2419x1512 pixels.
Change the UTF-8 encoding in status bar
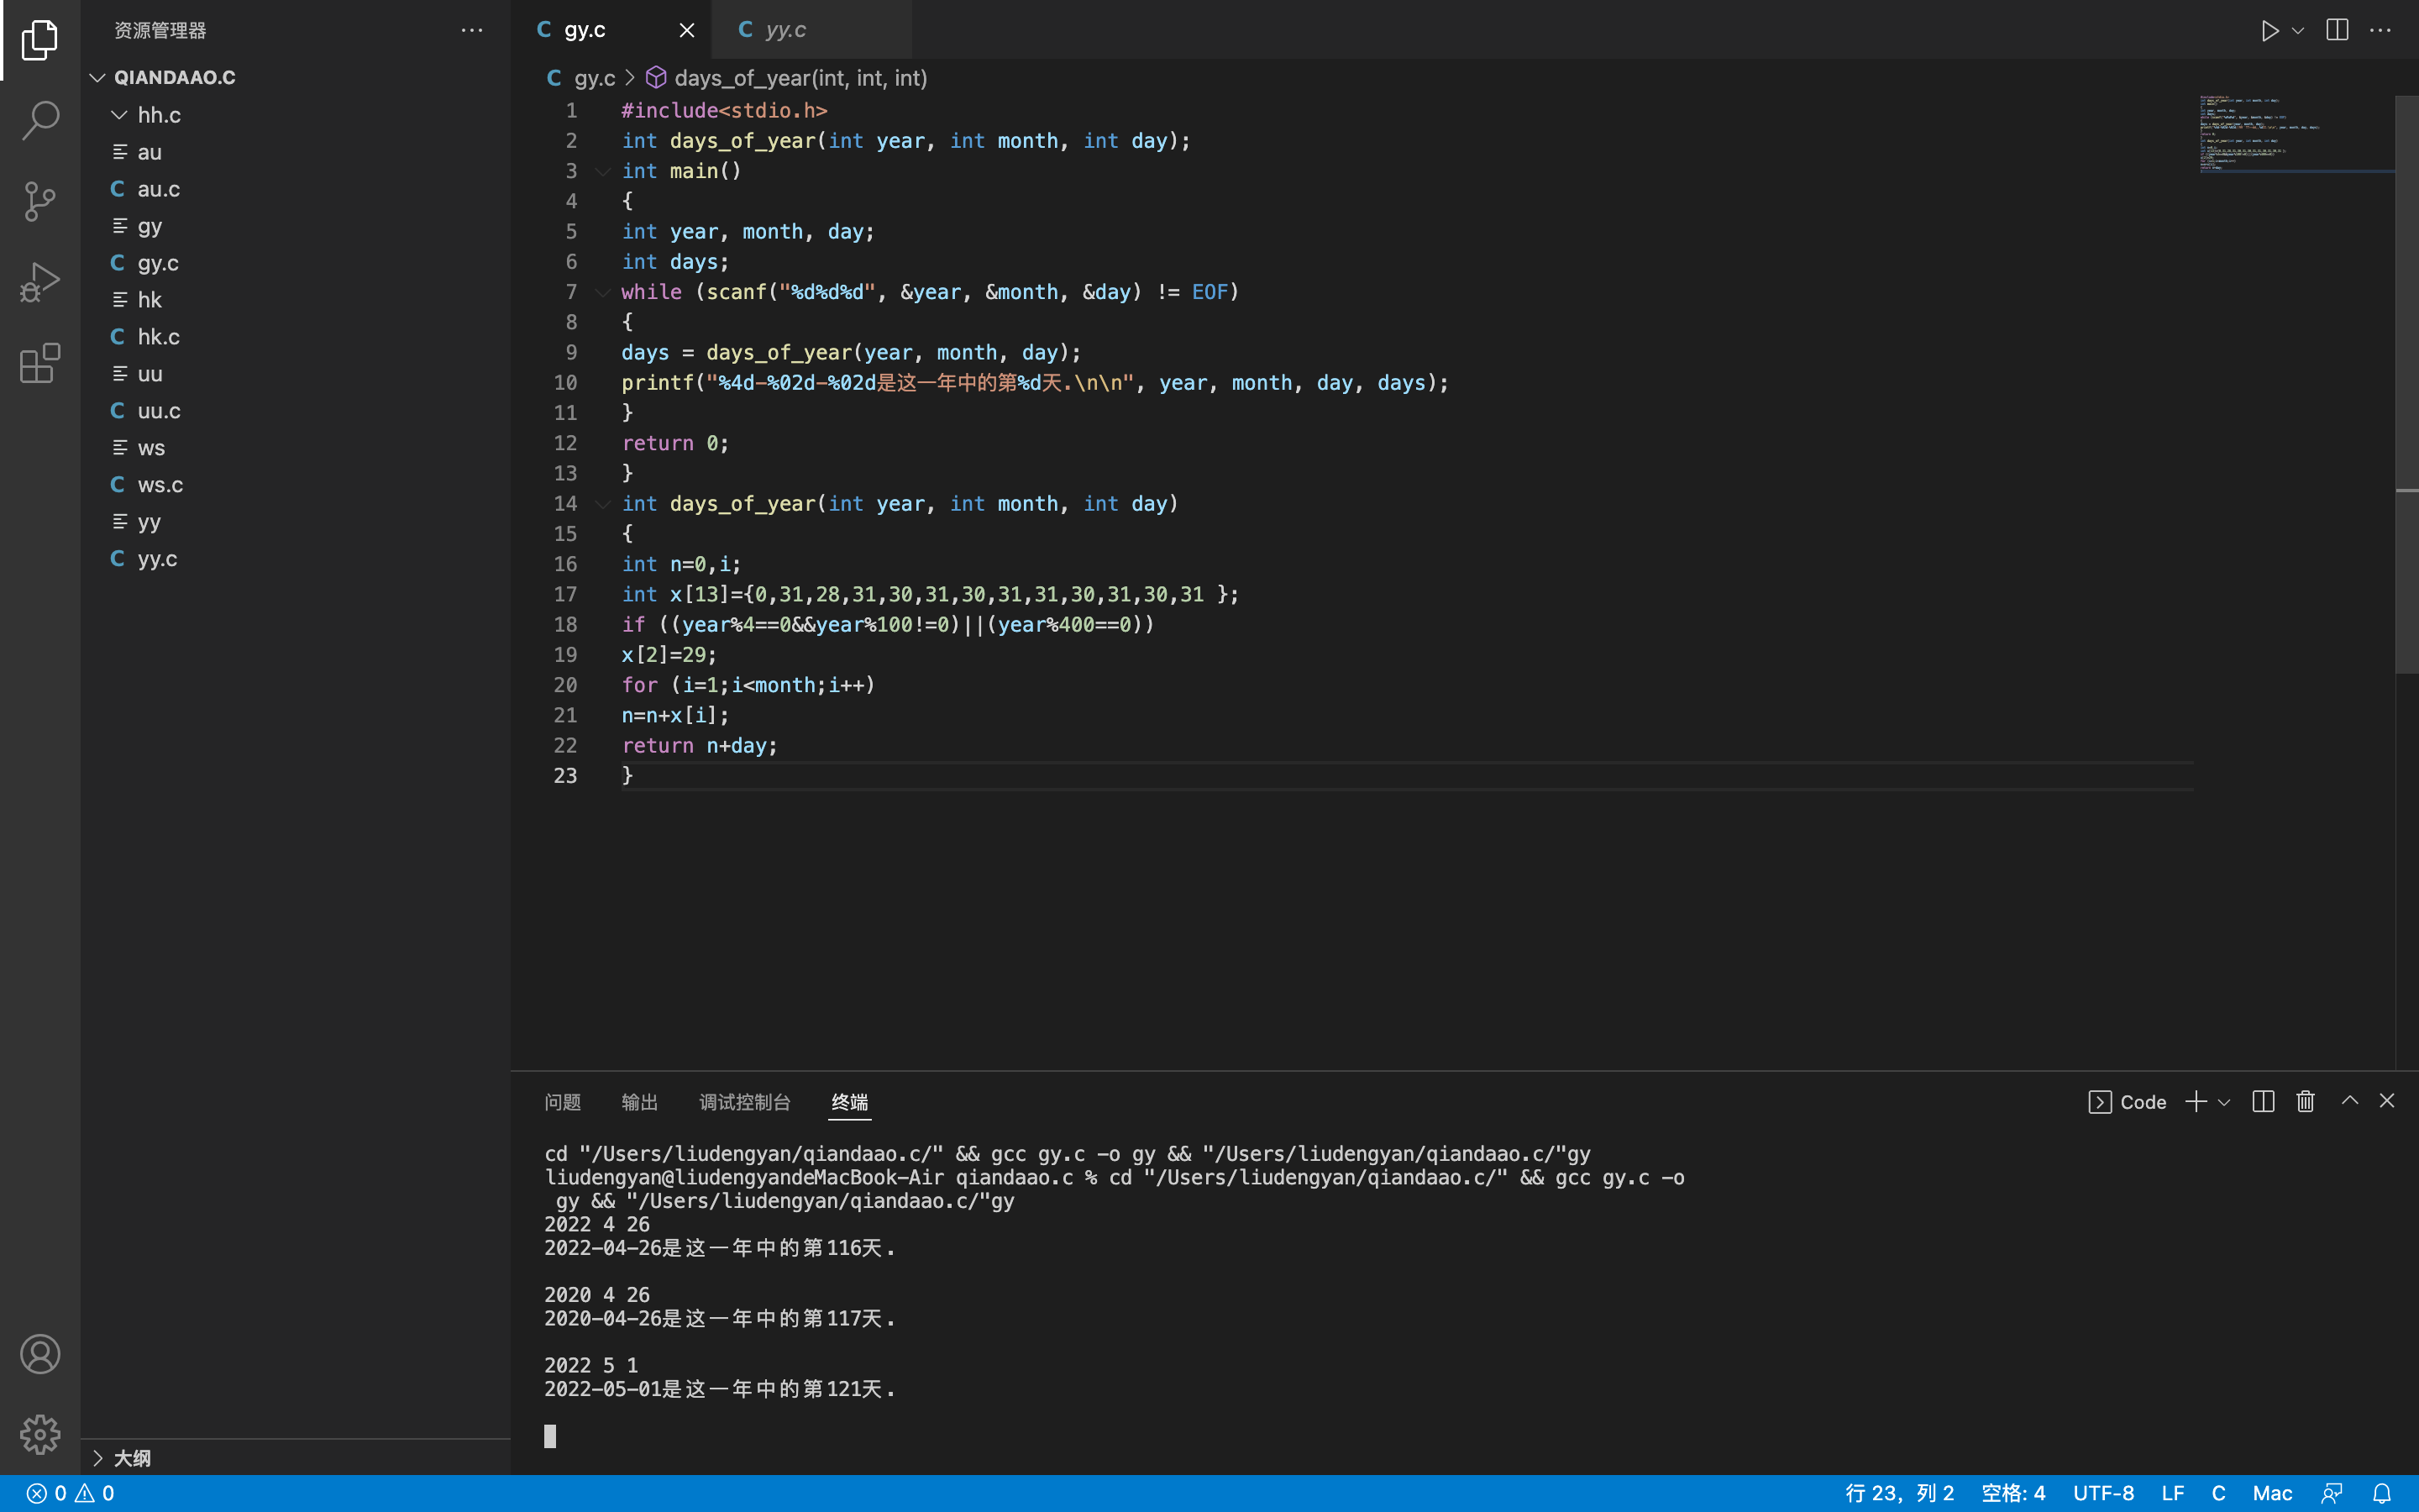coord(2103,1493)
